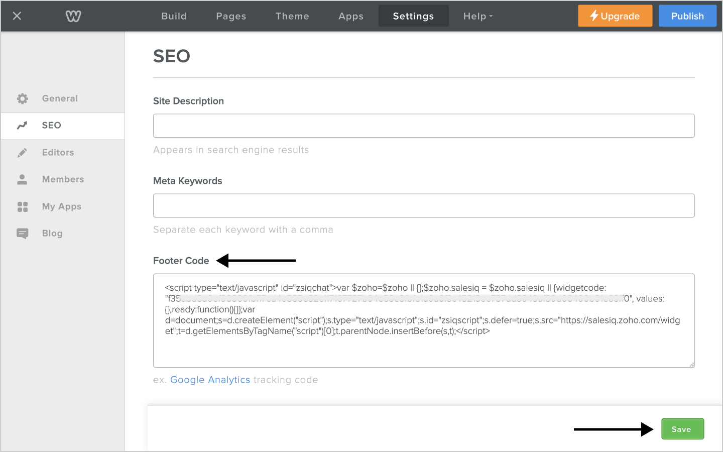Switch to the Pages tab

(x=231, y=16)
